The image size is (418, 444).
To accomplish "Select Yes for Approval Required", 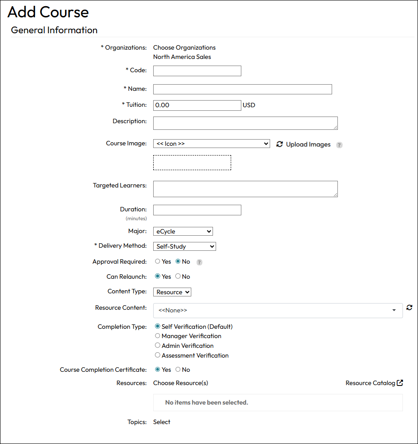I will tap(158, 261).
